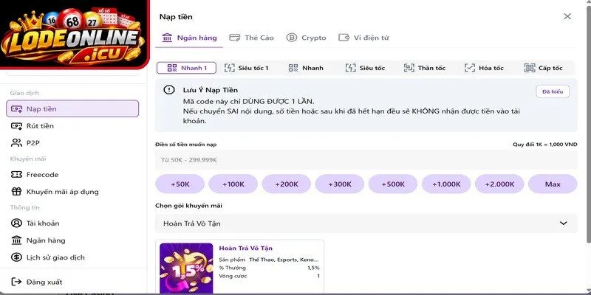Click the wallet icon in Ví điện tử tab
The image size is (591, 295).
(344, 38)
